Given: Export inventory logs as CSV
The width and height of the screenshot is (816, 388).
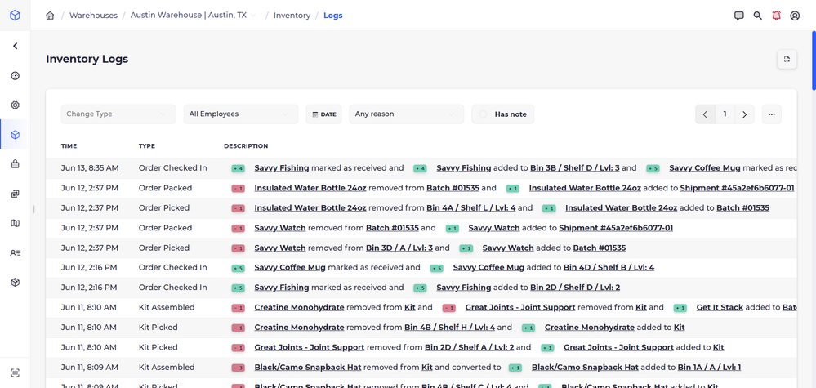Looking at the screenshot, I should click(787, 60).
